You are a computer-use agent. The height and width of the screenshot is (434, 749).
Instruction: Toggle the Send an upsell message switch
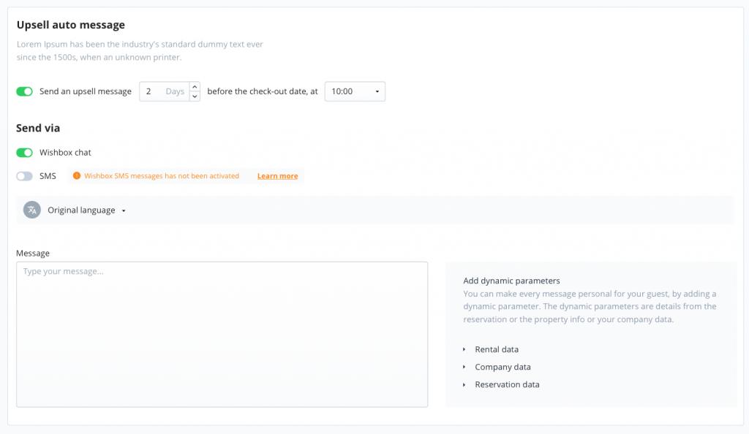pos(24,91)
